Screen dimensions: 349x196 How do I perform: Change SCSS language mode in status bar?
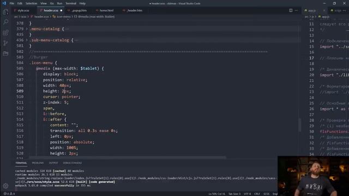click(266, 194)
